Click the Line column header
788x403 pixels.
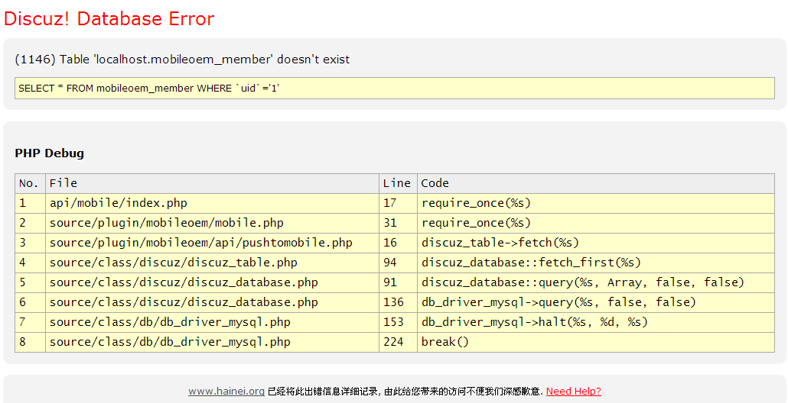[x=398, y=183]
